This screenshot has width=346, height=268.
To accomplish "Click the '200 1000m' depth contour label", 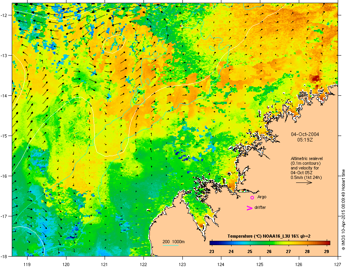I will [174, 241].
